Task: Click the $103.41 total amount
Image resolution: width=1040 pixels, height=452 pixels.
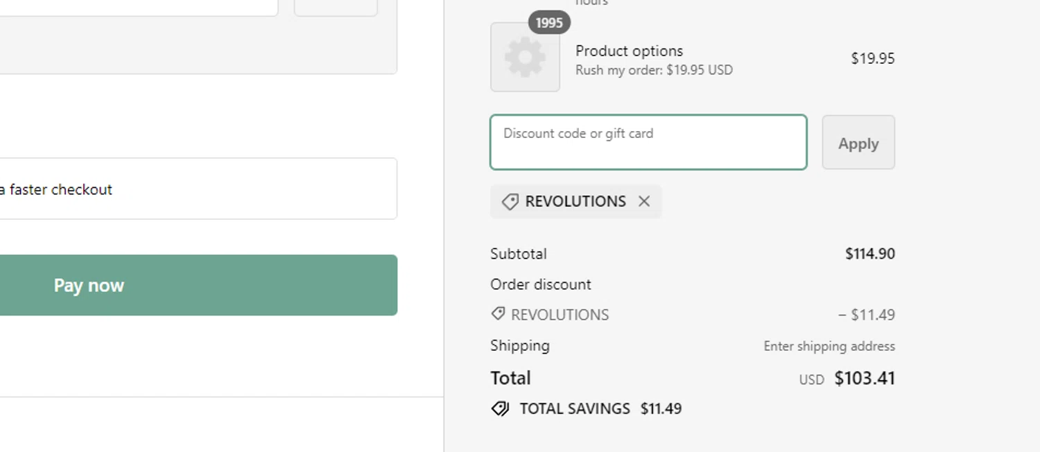Action: tap(865, 378)
